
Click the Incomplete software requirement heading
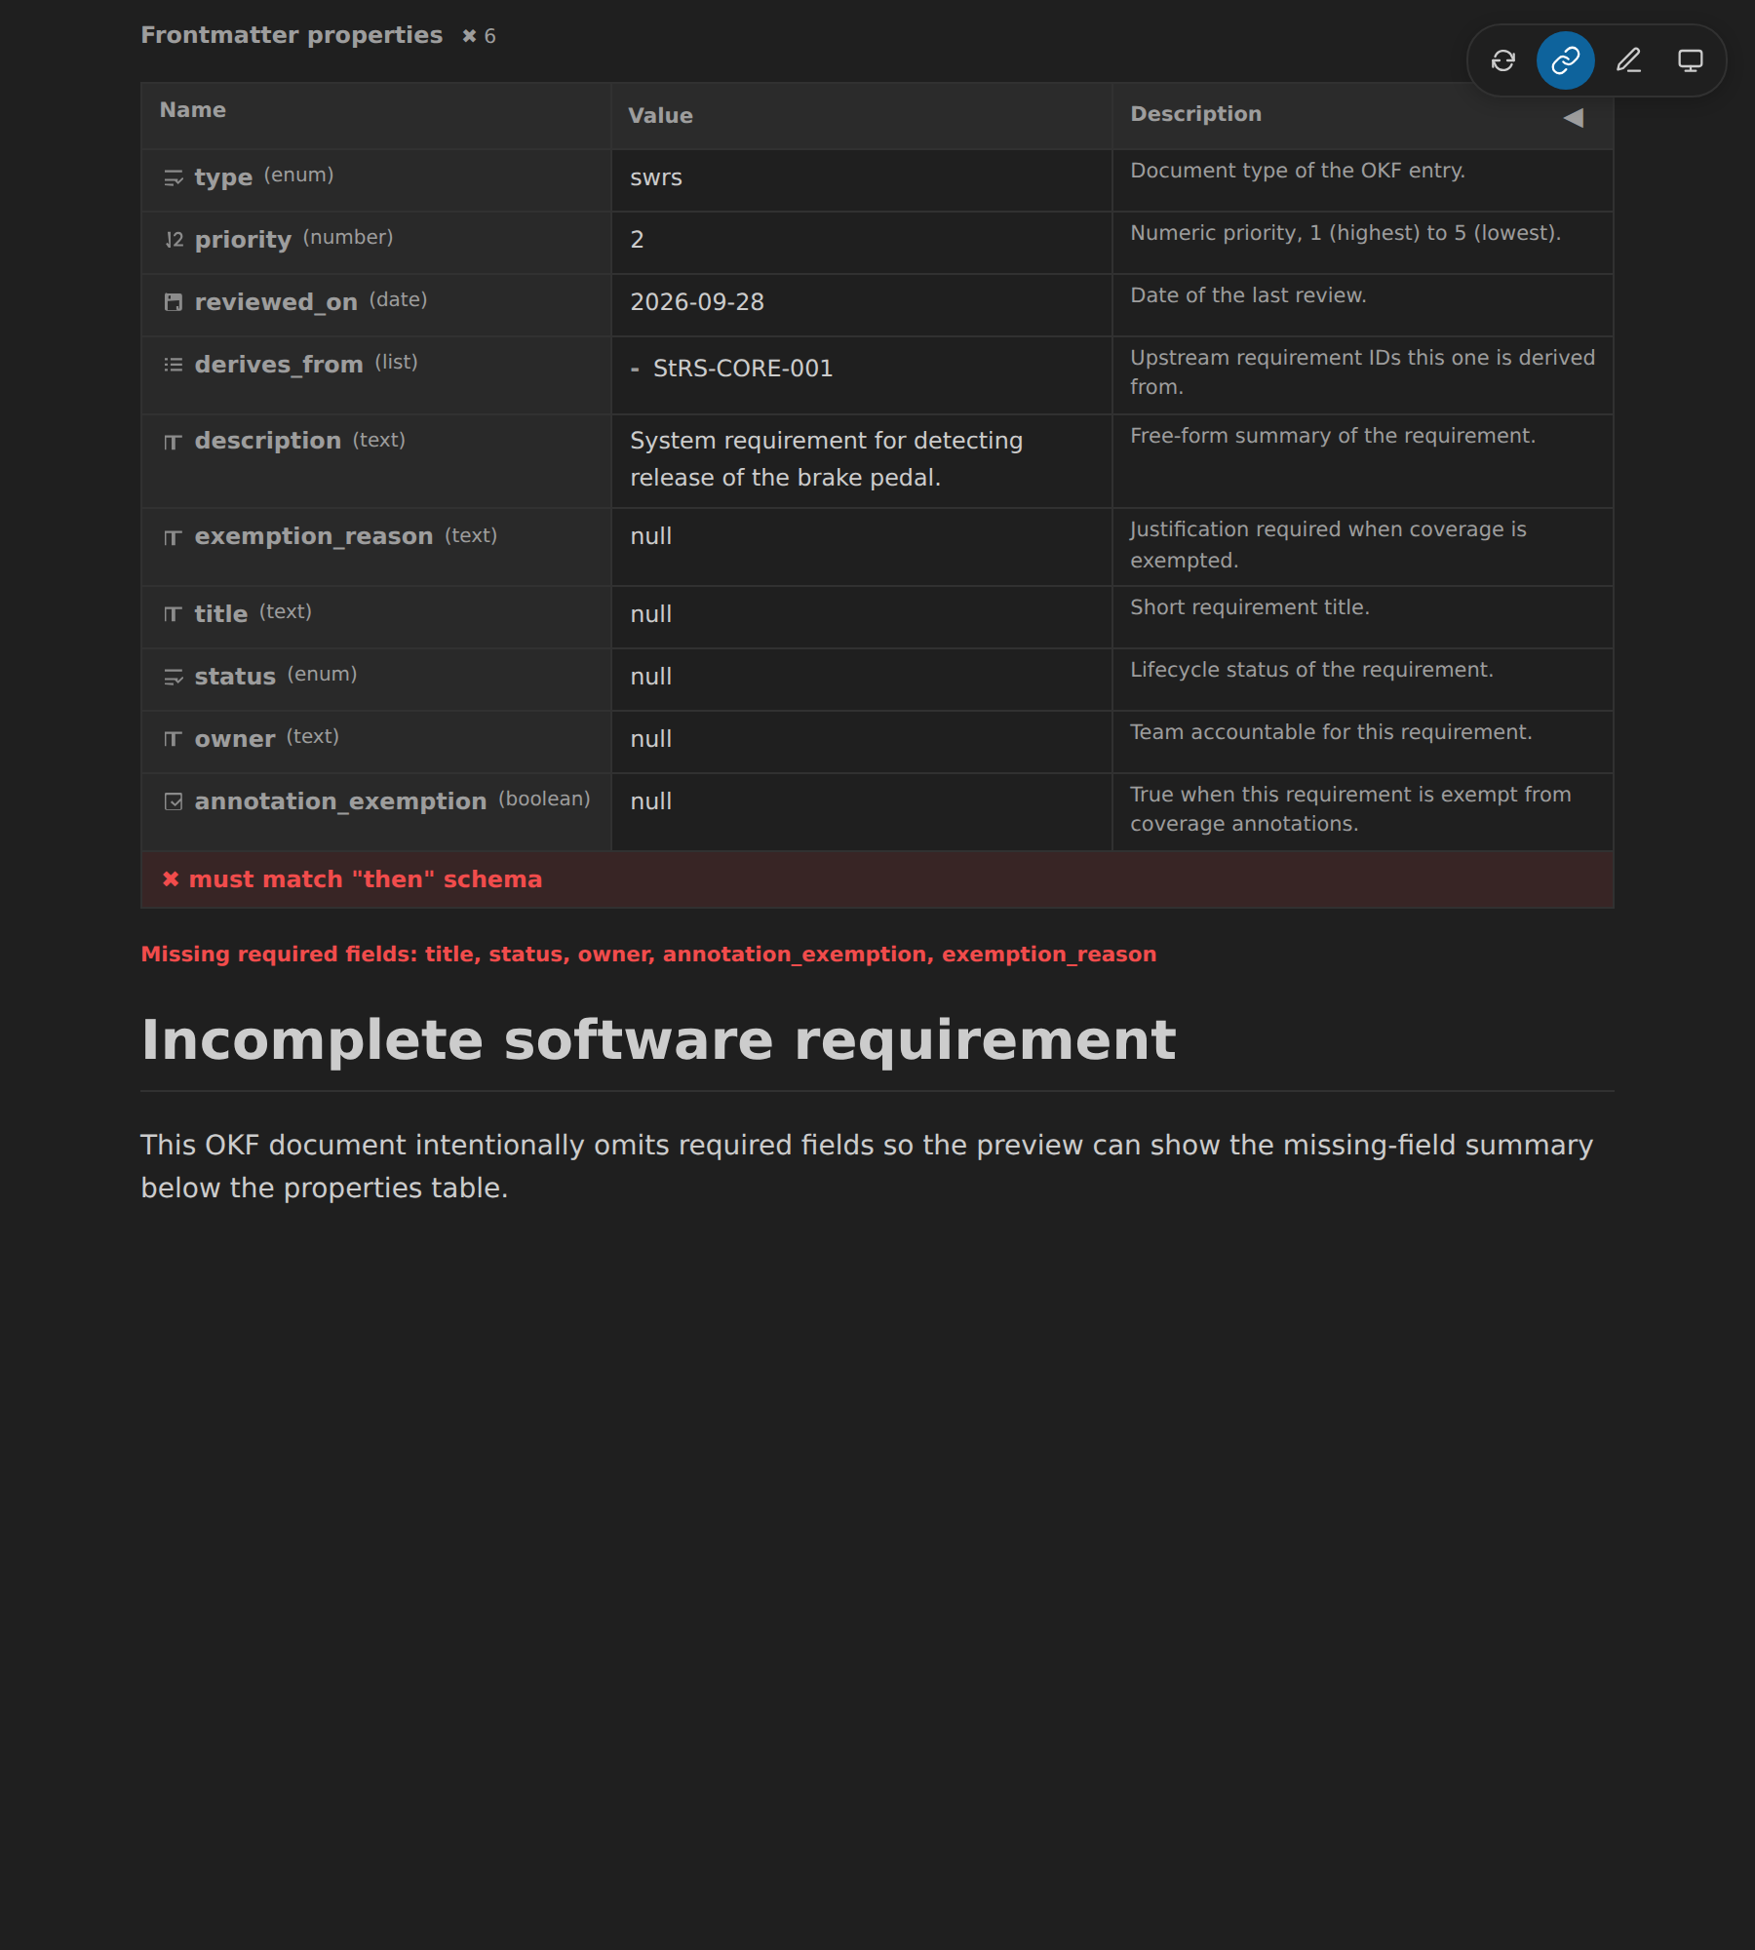click(658, 1039)
